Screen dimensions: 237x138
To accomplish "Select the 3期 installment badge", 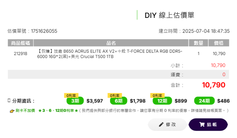I will tap(75, 101).
